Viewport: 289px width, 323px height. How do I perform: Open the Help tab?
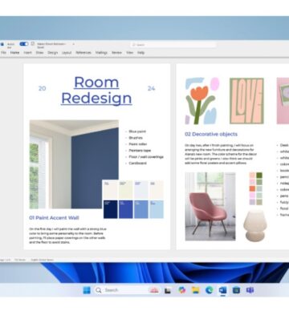click(141, 53)
